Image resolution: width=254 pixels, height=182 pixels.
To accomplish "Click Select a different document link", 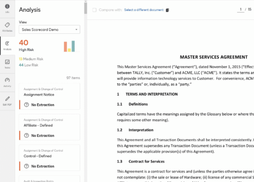I will (x=144, y=10).
